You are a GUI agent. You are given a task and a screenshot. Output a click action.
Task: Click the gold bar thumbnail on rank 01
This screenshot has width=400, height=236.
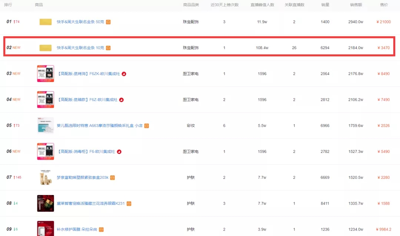(45, 22)
